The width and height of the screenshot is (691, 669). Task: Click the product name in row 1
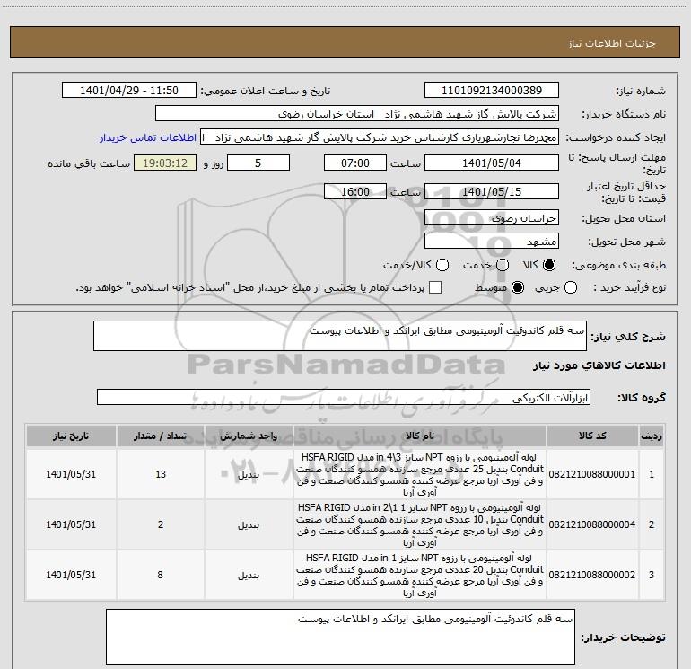420,474
